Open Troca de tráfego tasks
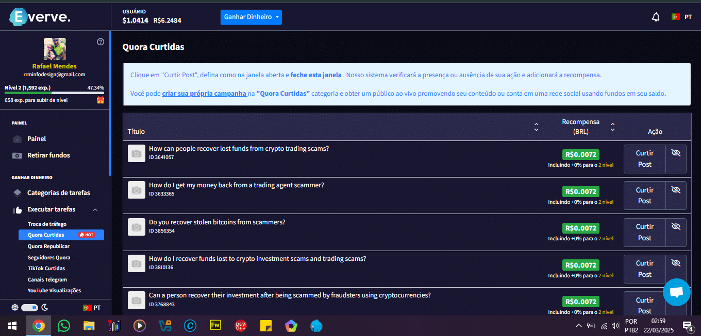The width and height of the screenshot is (701, 336). point(47,224)
